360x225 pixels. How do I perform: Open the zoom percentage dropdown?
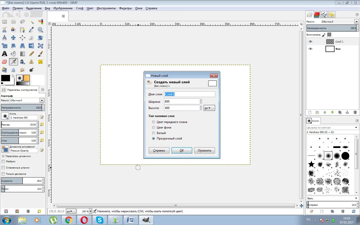pyautogui.click(x=90, y=211)
